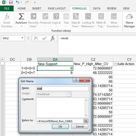The image size is (136, 136).
Task: Click the Date & Time dropdown arrow
Action: [79, 26]
